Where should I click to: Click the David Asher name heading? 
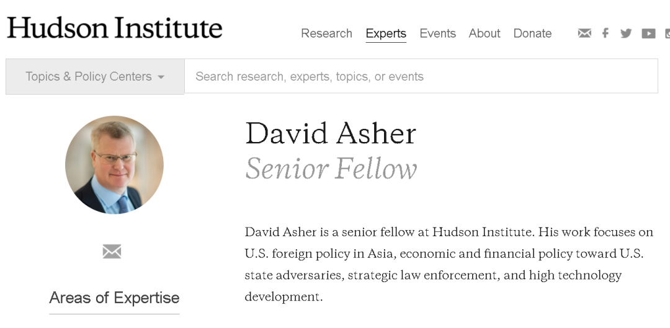(x=331, y=133)
